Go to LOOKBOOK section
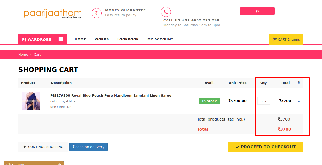The image size is (322, 165). 128,39
